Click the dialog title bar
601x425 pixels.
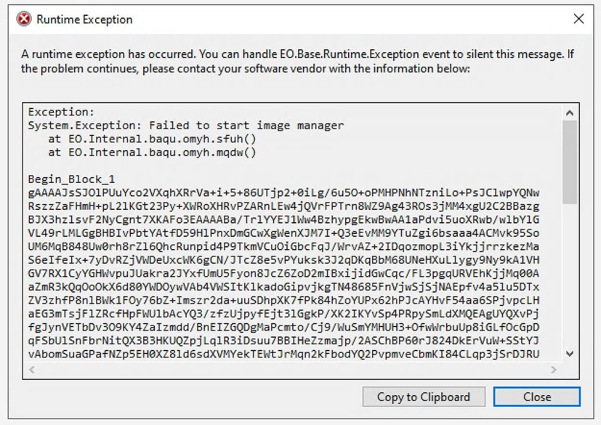[x=293, y=18]
